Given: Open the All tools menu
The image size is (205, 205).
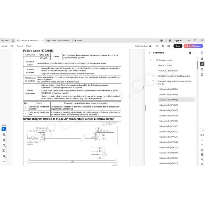Looking at the screenshot, I should point(4,46).
